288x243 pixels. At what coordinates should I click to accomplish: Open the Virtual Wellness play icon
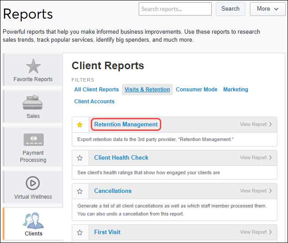click(33, 183)
